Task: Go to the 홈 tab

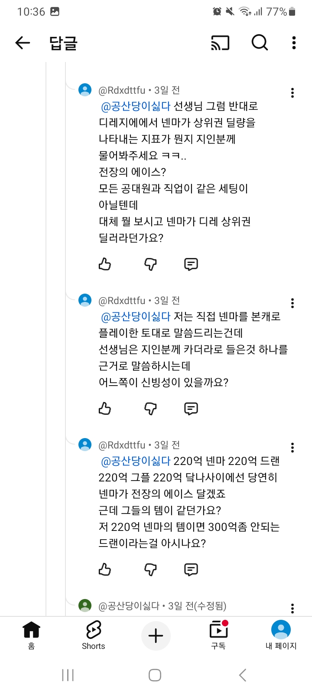Action: (31, 635)
